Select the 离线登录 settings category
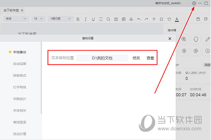 (20, 122)
